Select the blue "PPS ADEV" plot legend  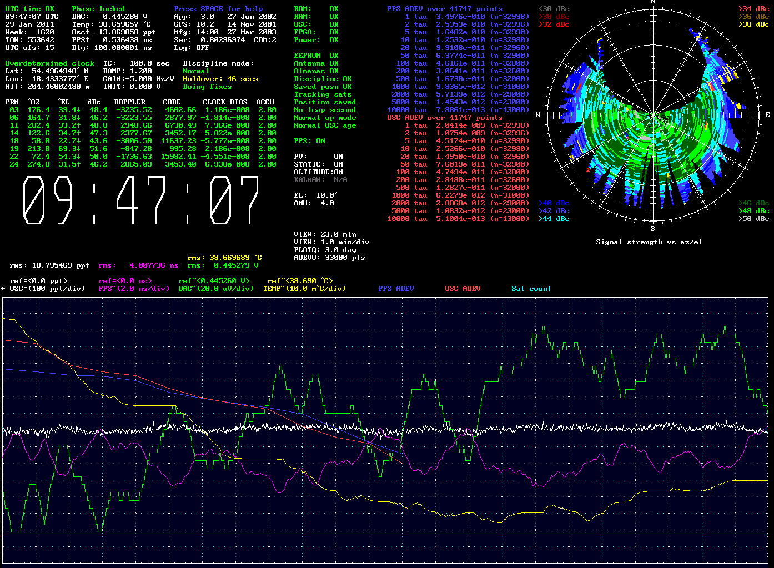click(396, 289)
